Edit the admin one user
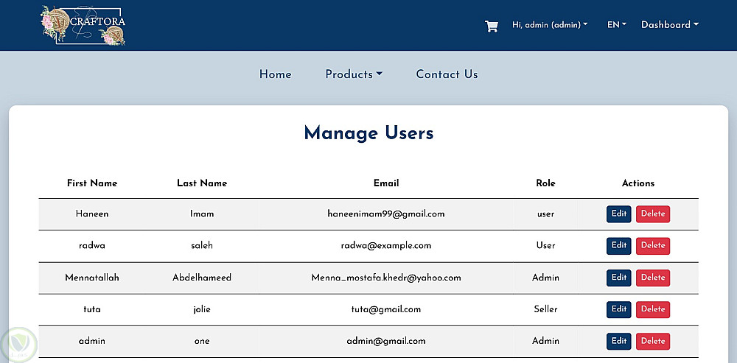The width and height of the screenshot is (737, 363). click(618, 341)
